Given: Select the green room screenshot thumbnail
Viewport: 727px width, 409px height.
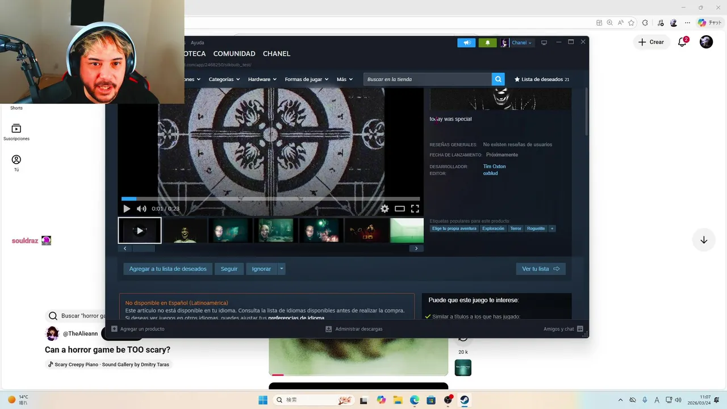Looking at the screenshot, I should click(407, 231).
